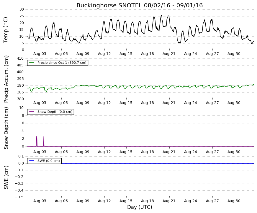Click the first purple snow depth spike

coord(37,141)
